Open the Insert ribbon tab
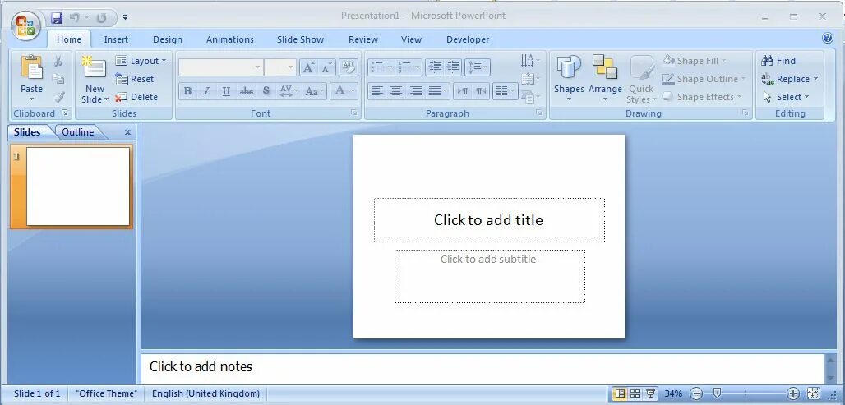 point(116,39)
